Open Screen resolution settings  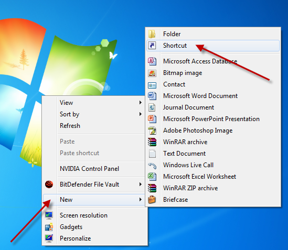coord(94,215)
